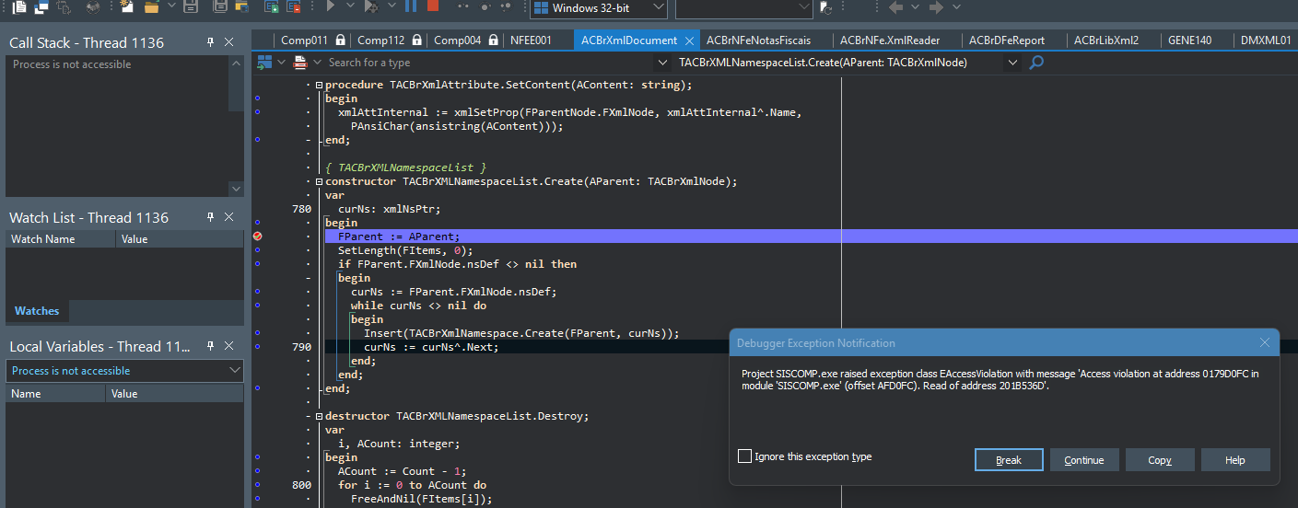The width and height of the screenshot is (1298, 508).
Task: Pause the running program
Action: [410, 6]
